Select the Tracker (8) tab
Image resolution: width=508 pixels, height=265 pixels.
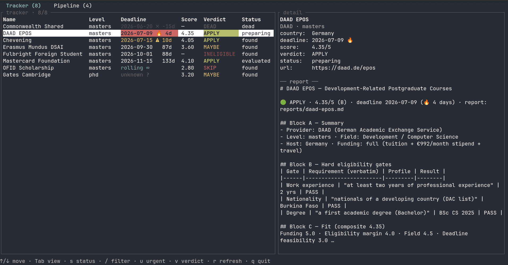coord(23,6)
